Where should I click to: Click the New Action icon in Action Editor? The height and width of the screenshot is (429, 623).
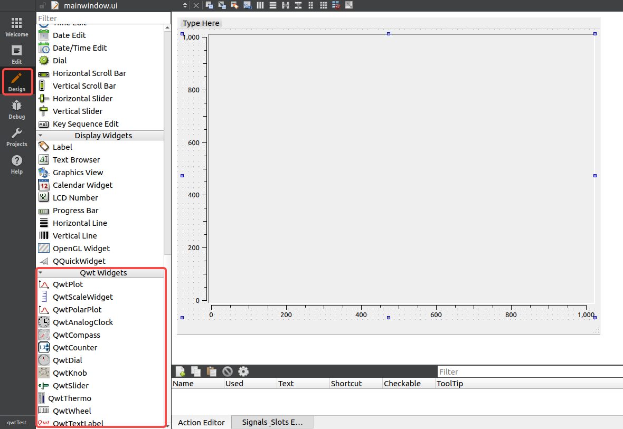coord(180,371)
